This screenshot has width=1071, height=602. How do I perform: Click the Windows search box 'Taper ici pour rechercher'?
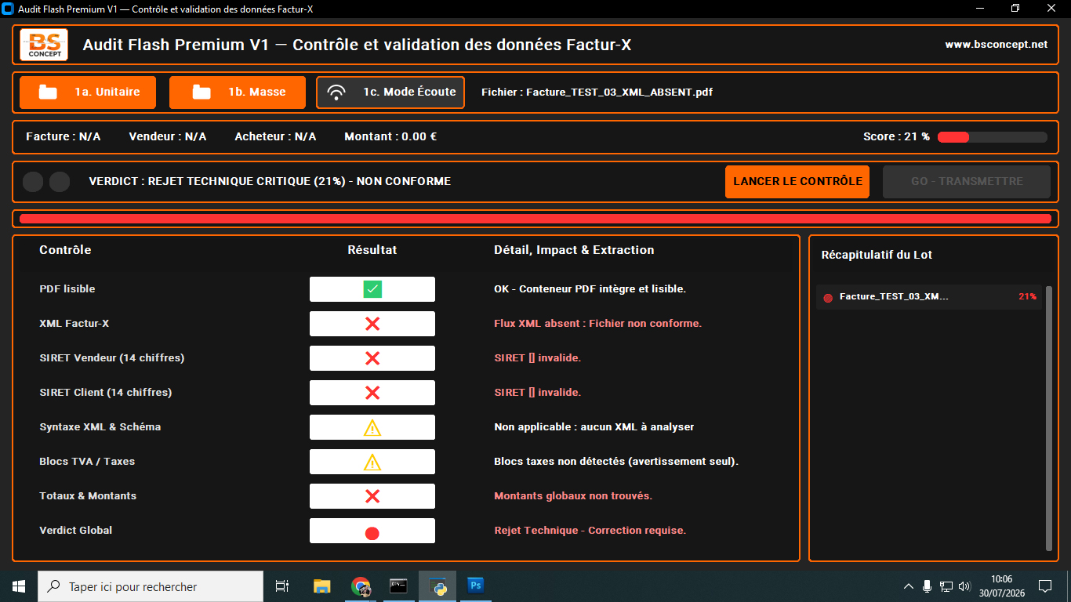coord(151,586)
